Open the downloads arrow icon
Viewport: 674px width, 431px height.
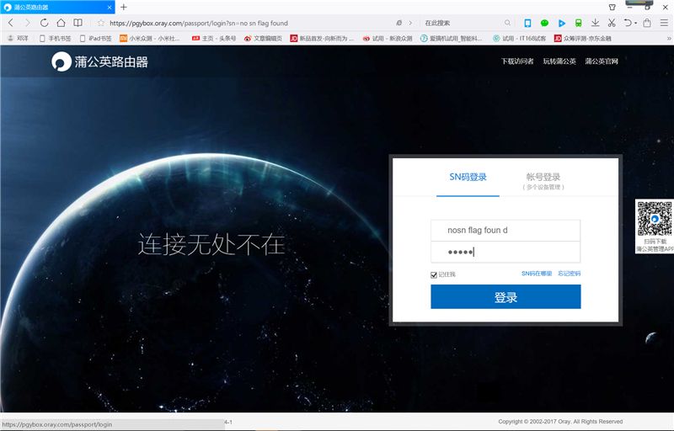596,23
